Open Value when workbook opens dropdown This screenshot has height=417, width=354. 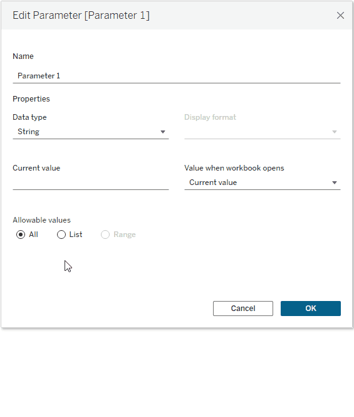coord(263,182)
